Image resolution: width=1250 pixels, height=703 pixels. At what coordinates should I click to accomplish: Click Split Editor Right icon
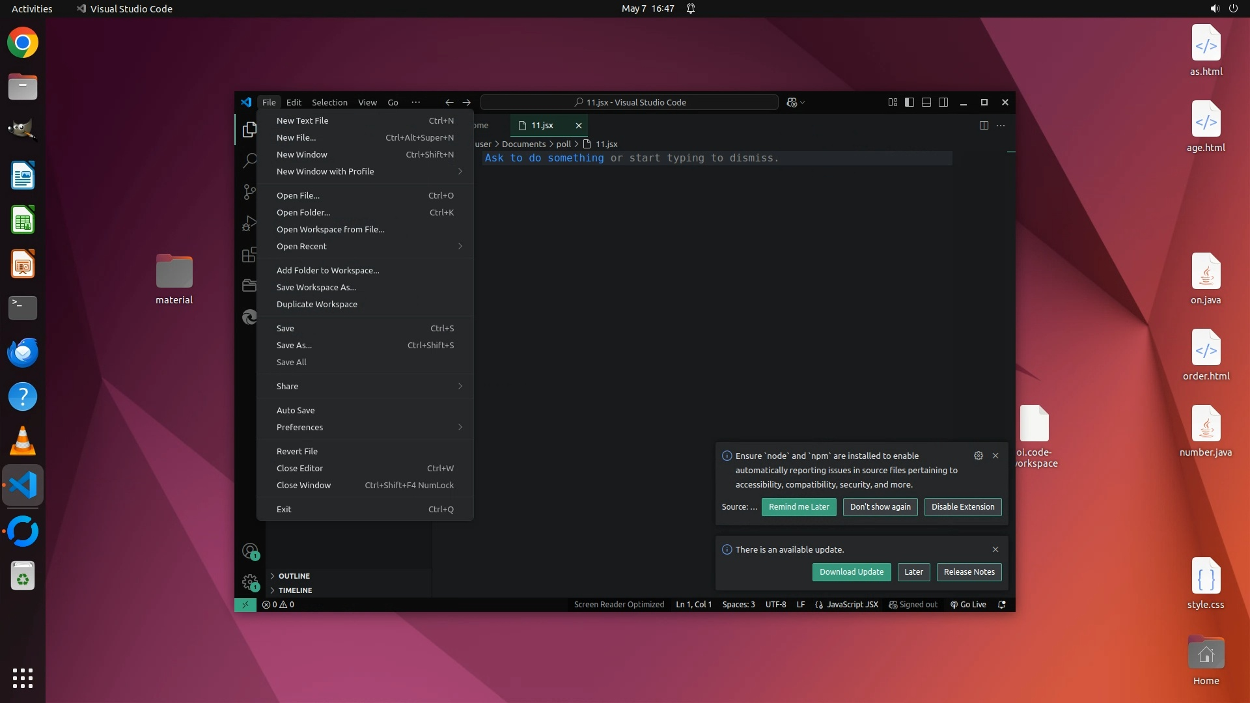point(984,125)
